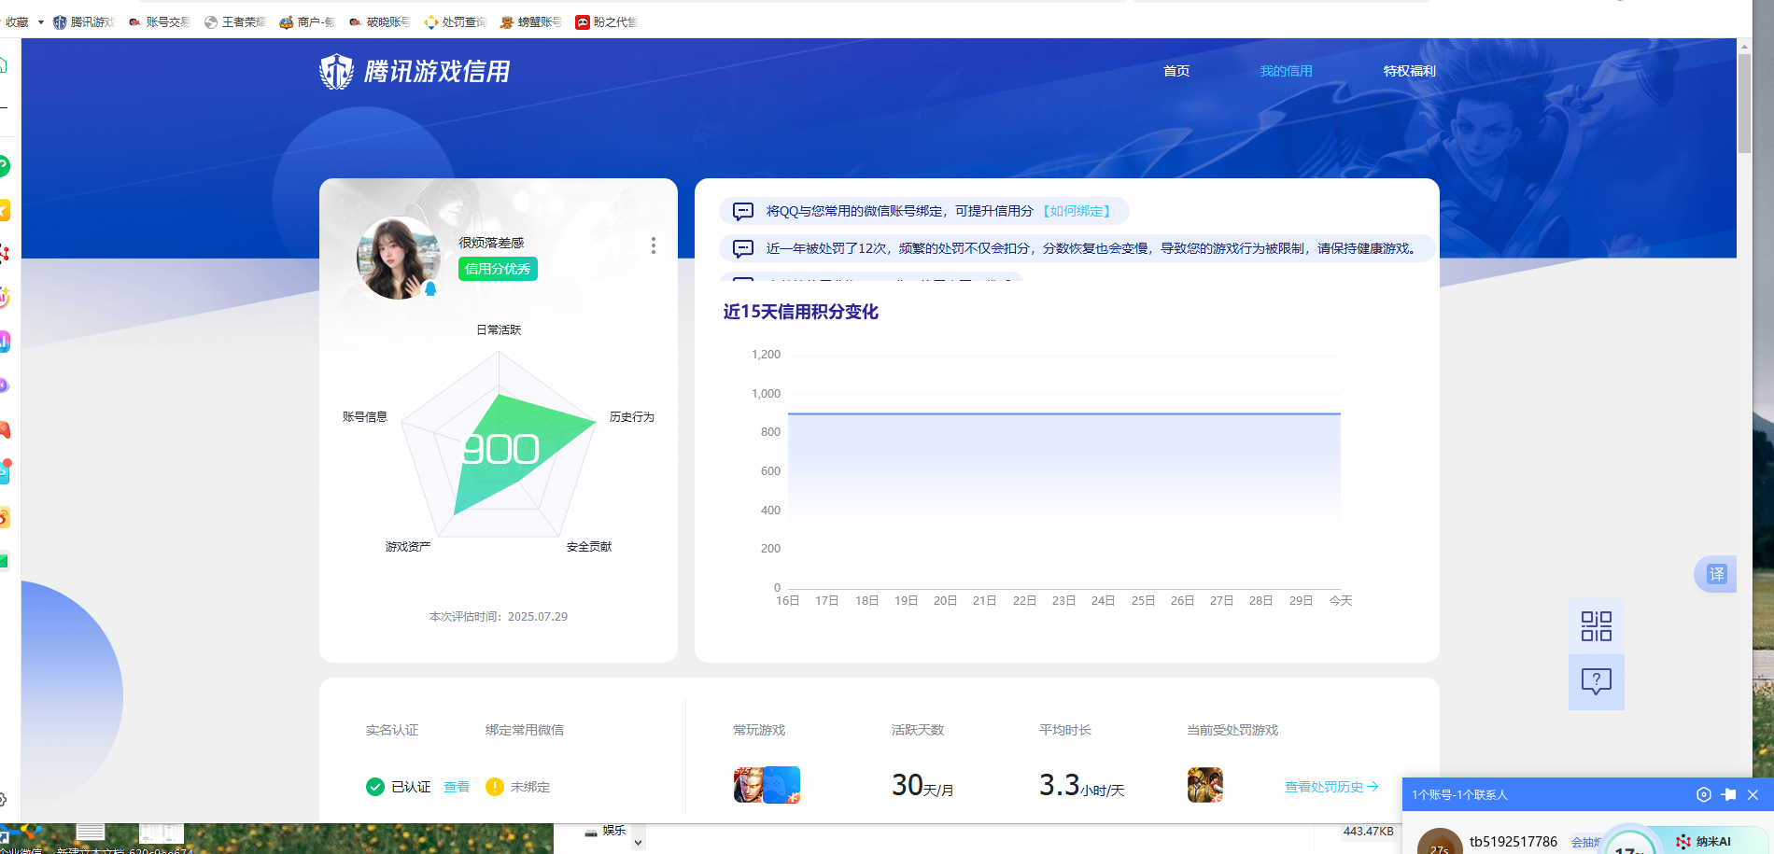This screenshot has width=1774, height=854.
Task: Open the 特权福利 navigation tab
Action: (1409, 71)
